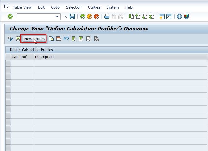Open the Selection menu
The width and height of the screenshot is (208, 151).
pyautogui.click(x=74, y=7)
